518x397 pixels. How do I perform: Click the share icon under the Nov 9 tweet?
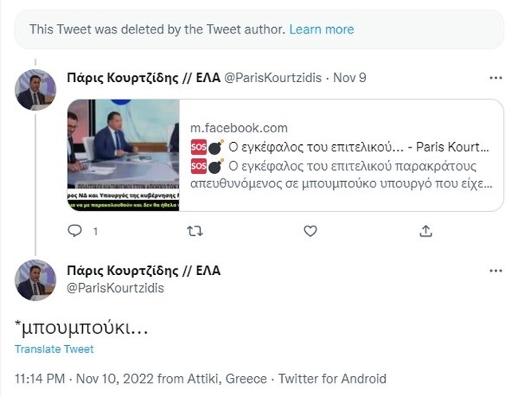click(x=426, y=230)
